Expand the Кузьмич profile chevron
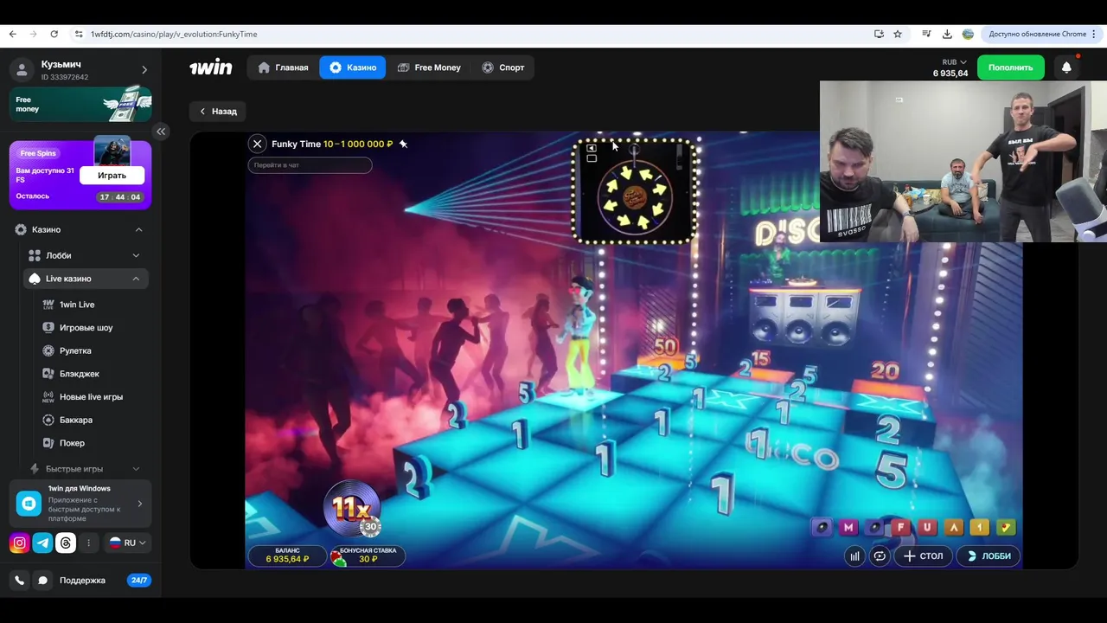Viewport: 1107px width, 623px height. 144,70
